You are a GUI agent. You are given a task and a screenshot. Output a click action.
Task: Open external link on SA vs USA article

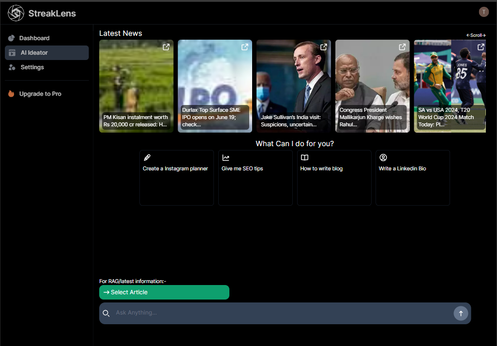[481, 47]
